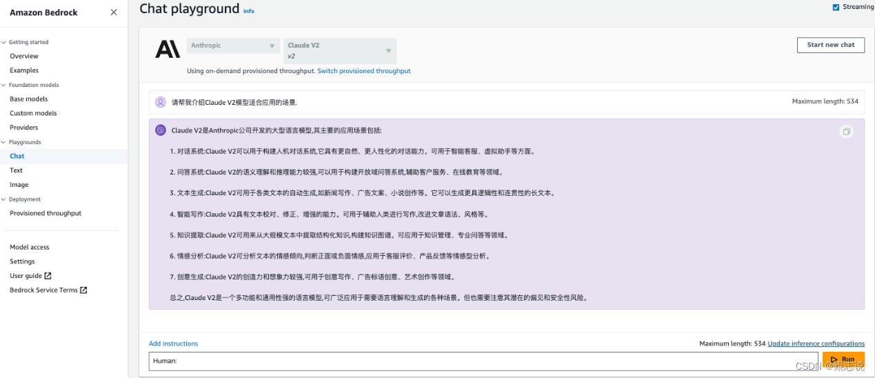This screenshot has width=875, height=378.
Task: Collapse the Foundation models section
Action: pyautogui.click(x=3, y=85)
